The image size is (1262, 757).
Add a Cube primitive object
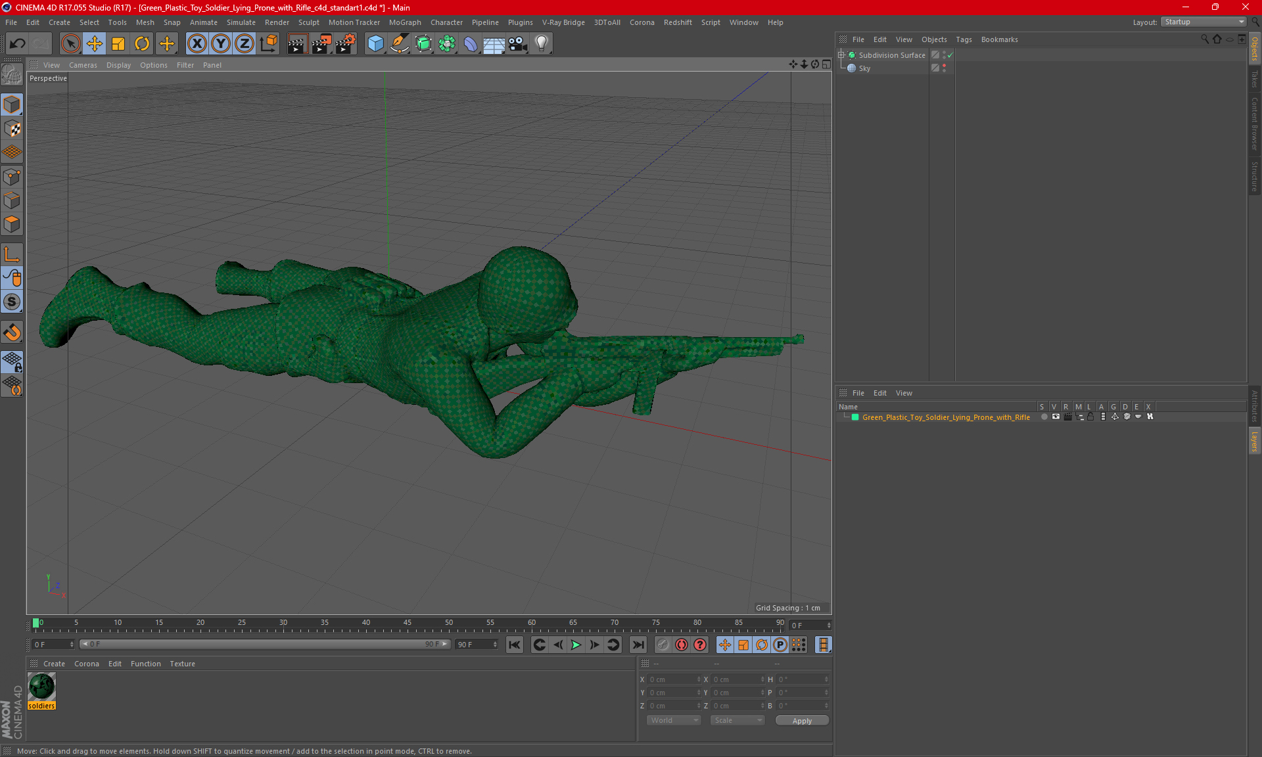tap(375, 43)
